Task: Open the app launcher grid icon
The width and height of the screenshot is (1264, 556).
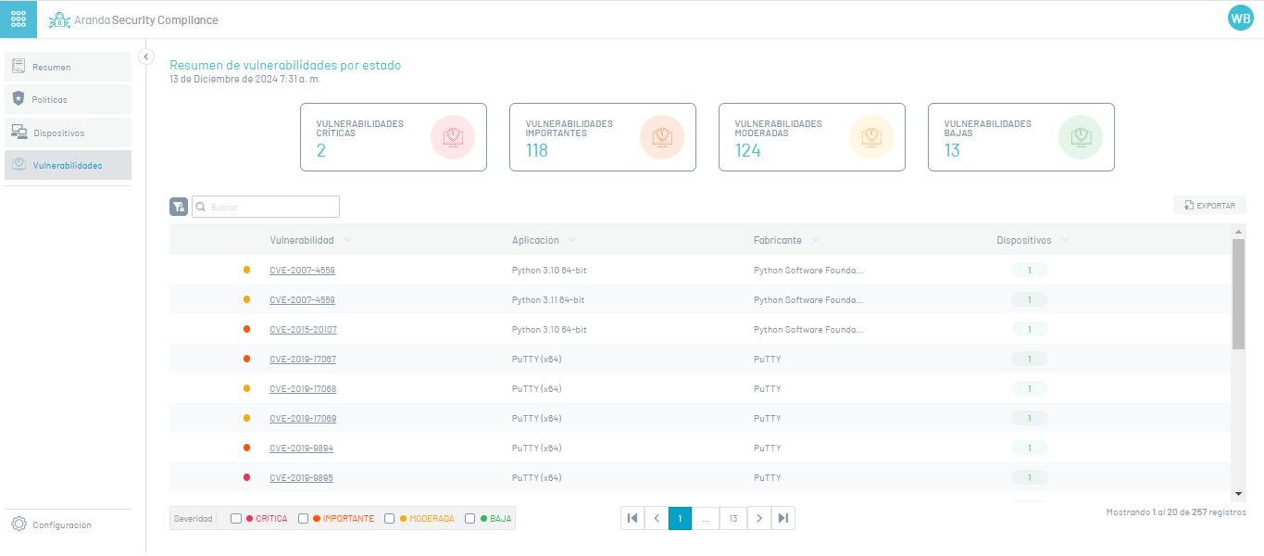Action: [19, 19]
